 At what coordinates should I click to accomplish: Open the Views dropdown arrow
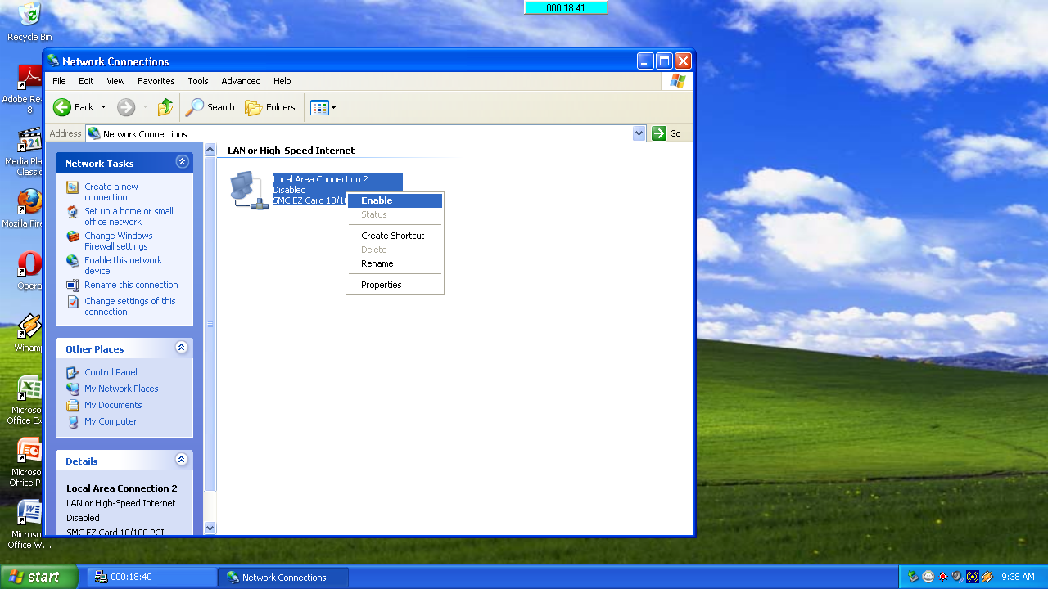333,107
